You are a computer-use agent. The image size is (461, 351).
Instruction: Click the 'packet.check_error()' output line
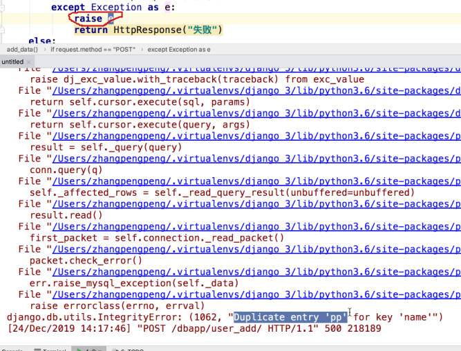click(86, 261)
